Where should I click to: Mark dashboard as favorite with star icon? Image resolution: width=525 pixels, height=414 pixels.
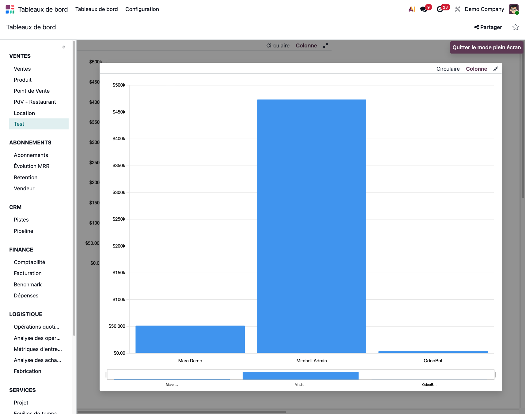[516, 27]
